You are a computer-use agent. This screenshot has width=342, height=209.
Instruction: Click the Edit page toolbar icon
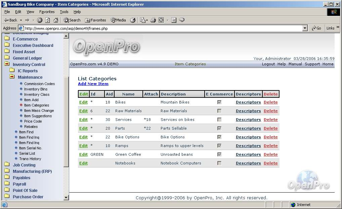coord(161,20)
